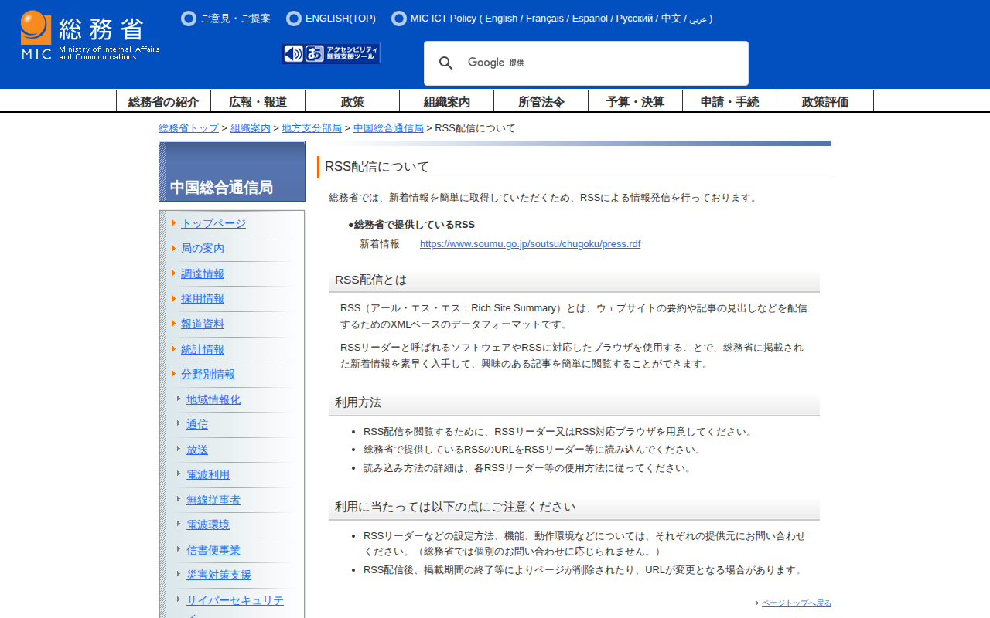
Task: Click the small arrow beside ページトップへ戻る
Action: (x=757, y=603)
